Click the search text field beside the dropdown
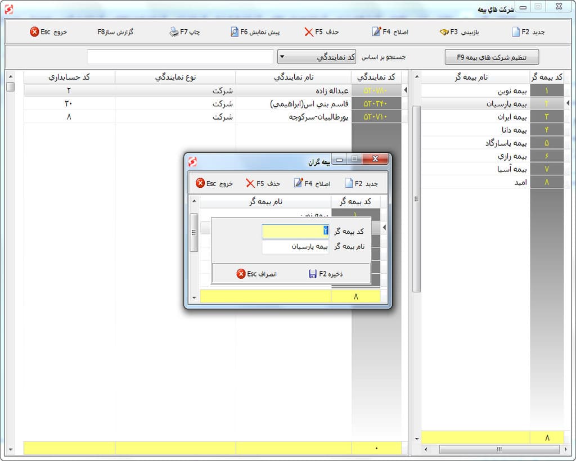This screenshot has height=461, width=576. tap(180, 57)
